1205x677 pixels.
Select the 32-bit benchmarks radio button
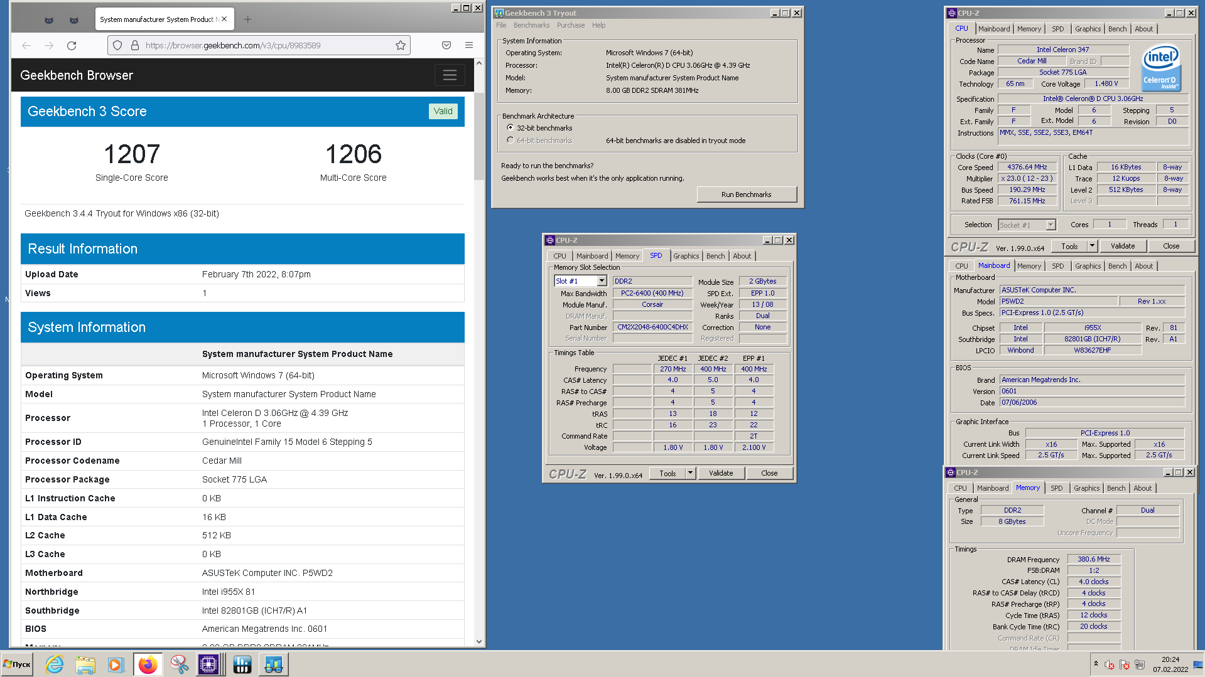[510, 127]
